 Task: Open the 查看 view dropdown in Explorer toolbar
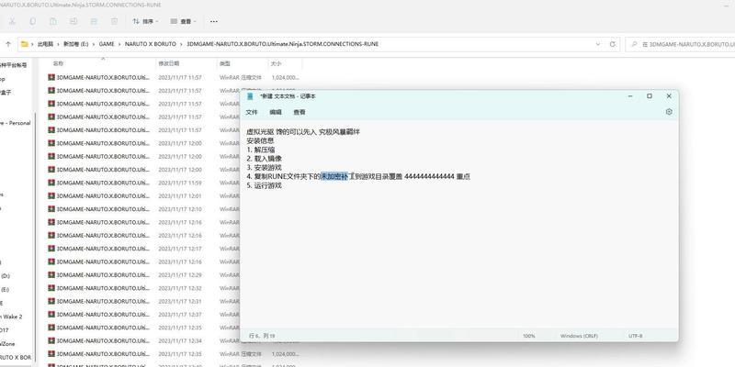pyautogui.click(x=183, y=21)
